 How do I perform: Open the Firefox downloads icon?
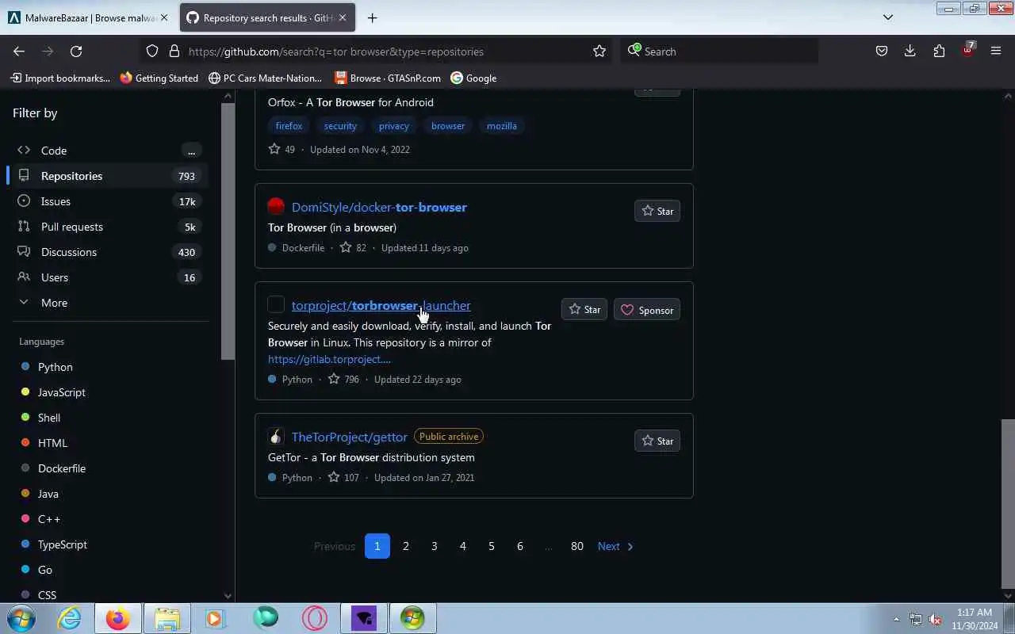[x=910, y=51]
